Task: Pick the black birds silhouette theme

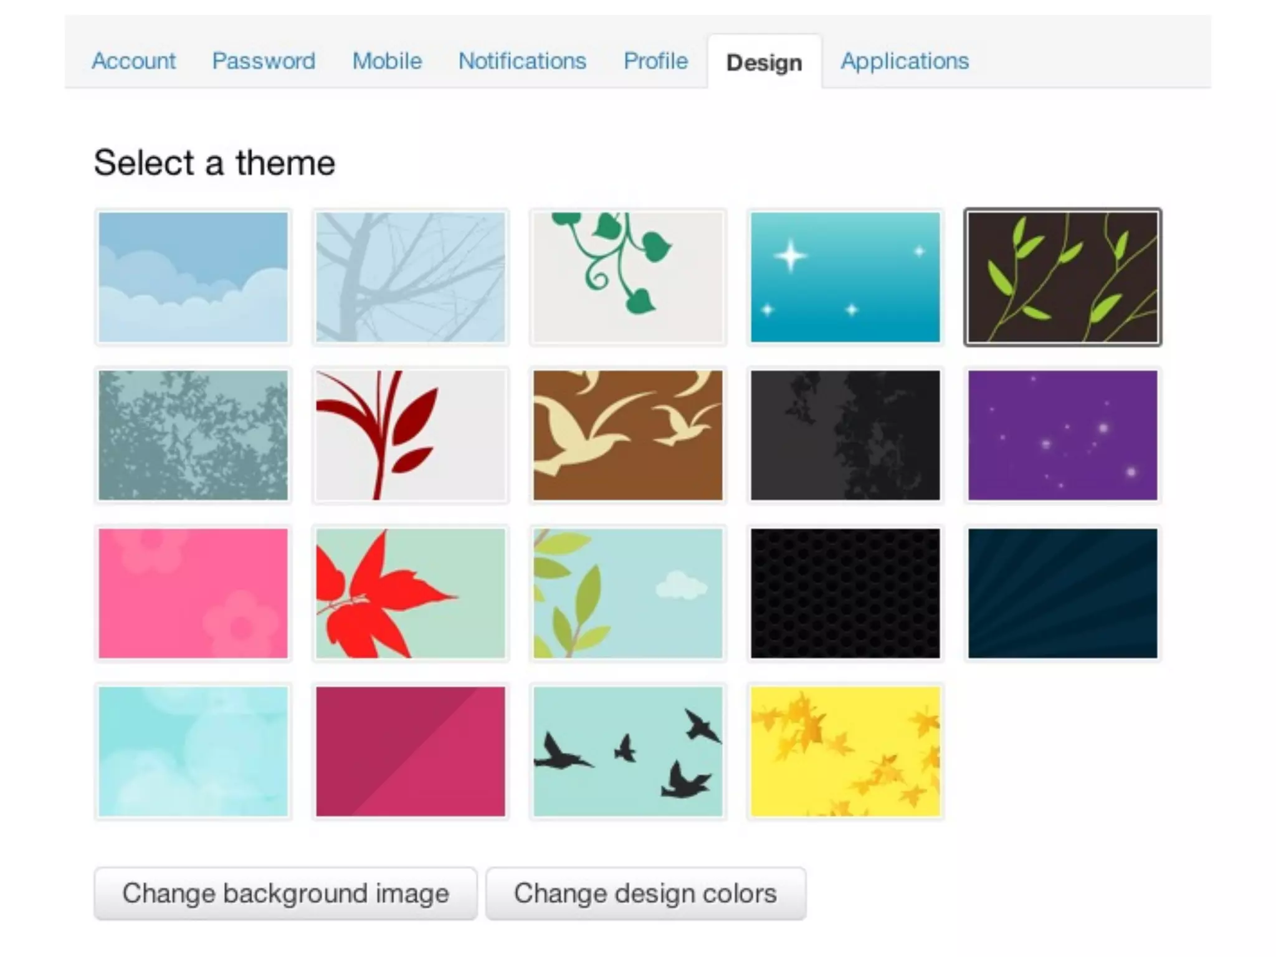Action: pyautogui.click(x=628, y=751)
